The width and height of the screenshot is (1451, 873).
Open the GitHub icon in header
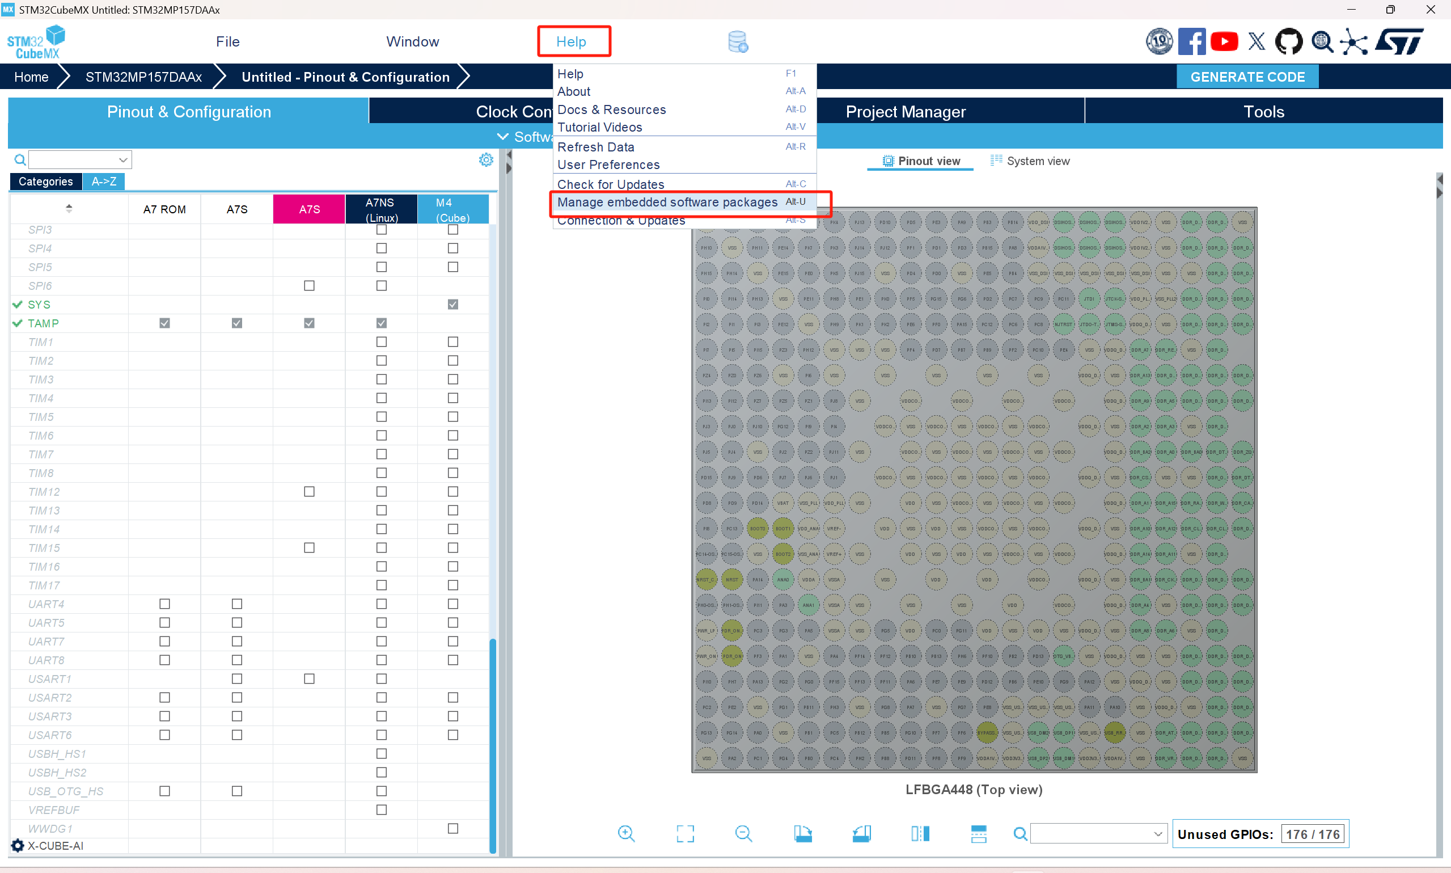1288,42
